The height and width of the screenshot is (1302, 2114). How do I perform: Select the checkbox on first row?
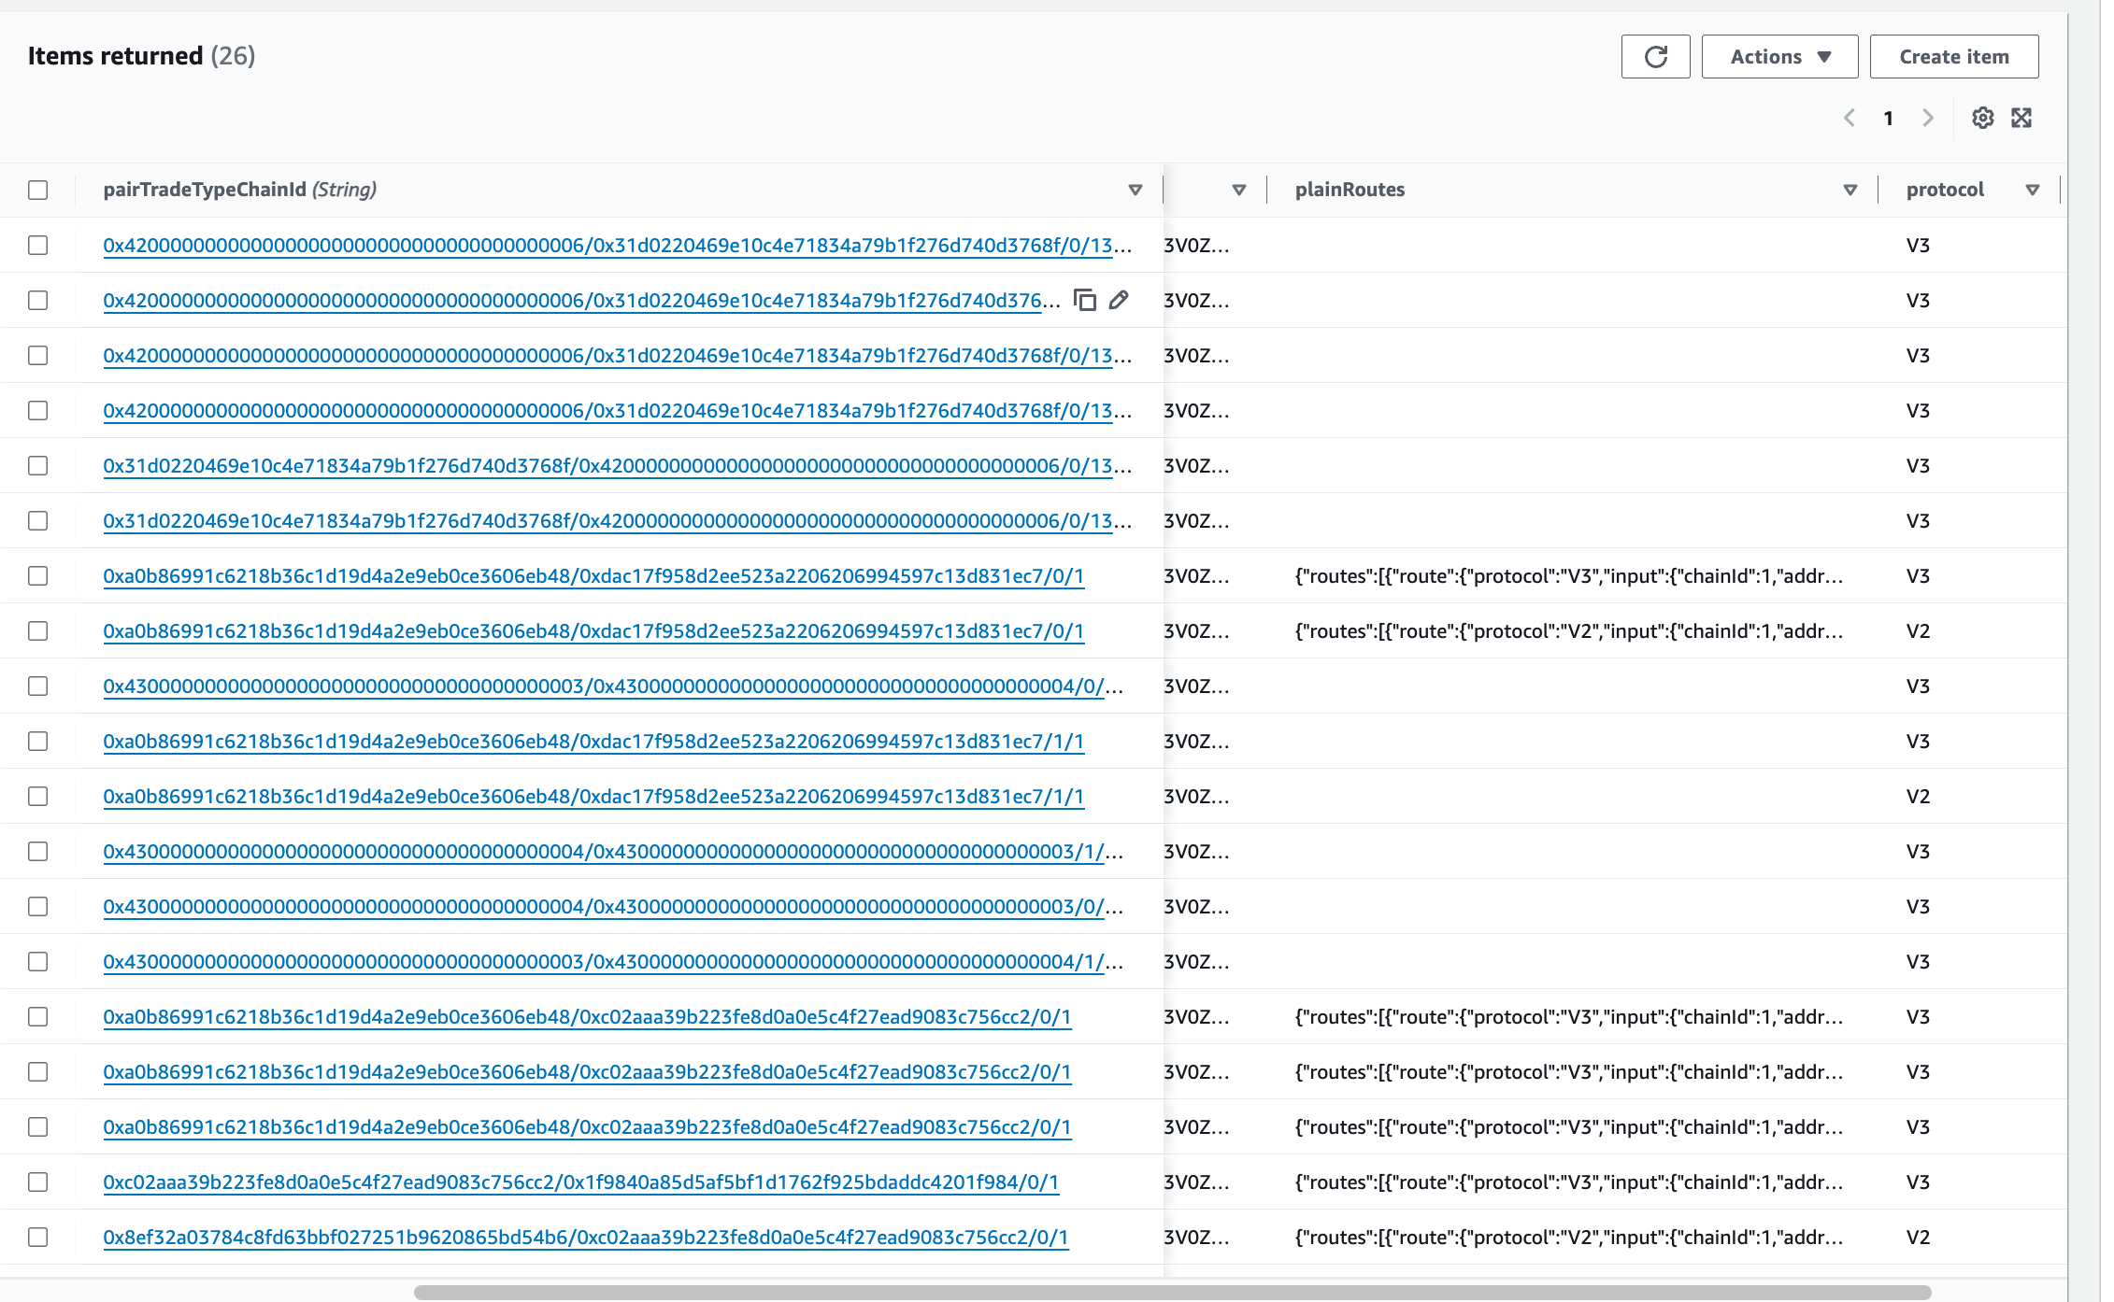click(x=41, y=245)
